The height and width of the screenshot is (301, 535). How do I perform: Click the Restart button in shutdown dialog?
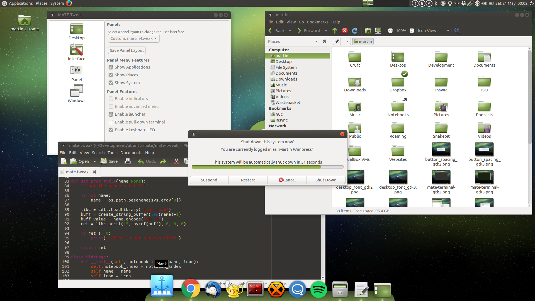[x=248, y=180]
